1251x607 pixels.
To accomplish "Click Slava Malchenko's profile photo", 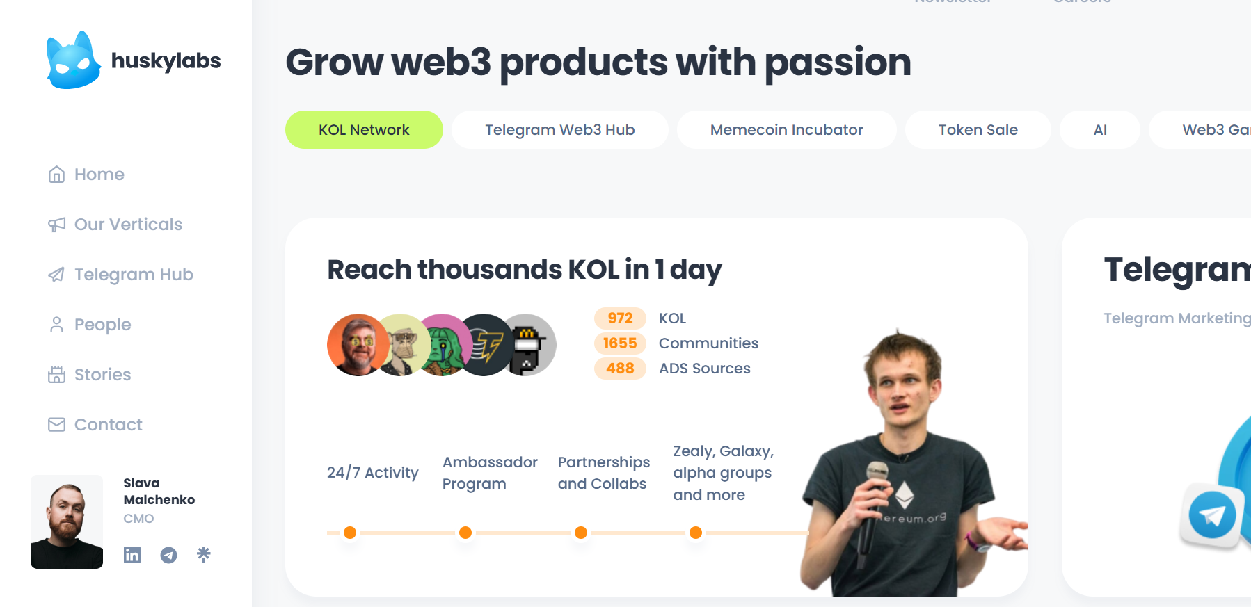I will [67, 521].
